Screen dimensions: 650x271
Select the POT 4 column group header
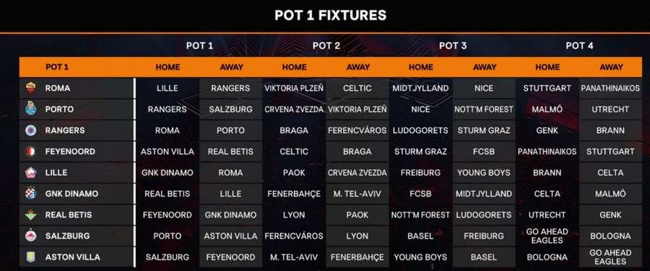tap(579, 46)
